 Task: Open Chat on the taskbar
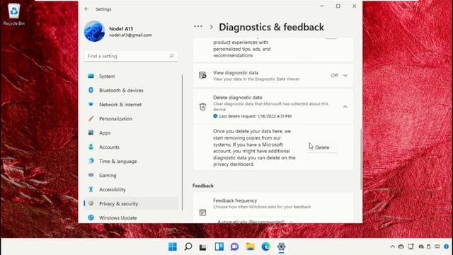pyautogui.click(x=234, y=246)
